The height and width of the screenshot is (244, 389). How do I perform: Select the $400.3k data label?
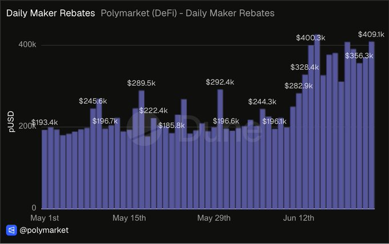(311, 38)
